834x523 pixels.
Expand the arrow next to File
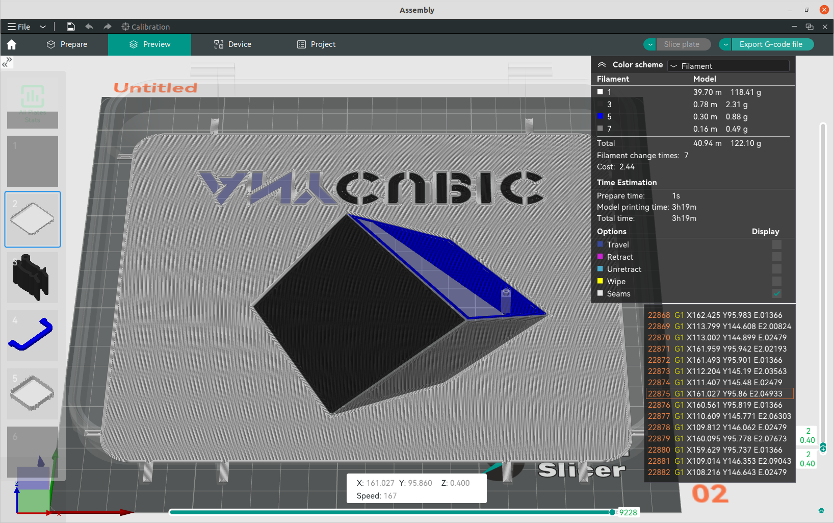tap(43, 27)
